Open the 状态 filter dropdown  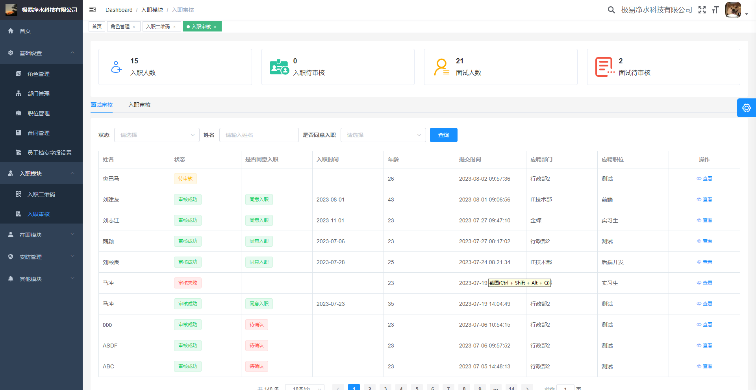(157, 135)
